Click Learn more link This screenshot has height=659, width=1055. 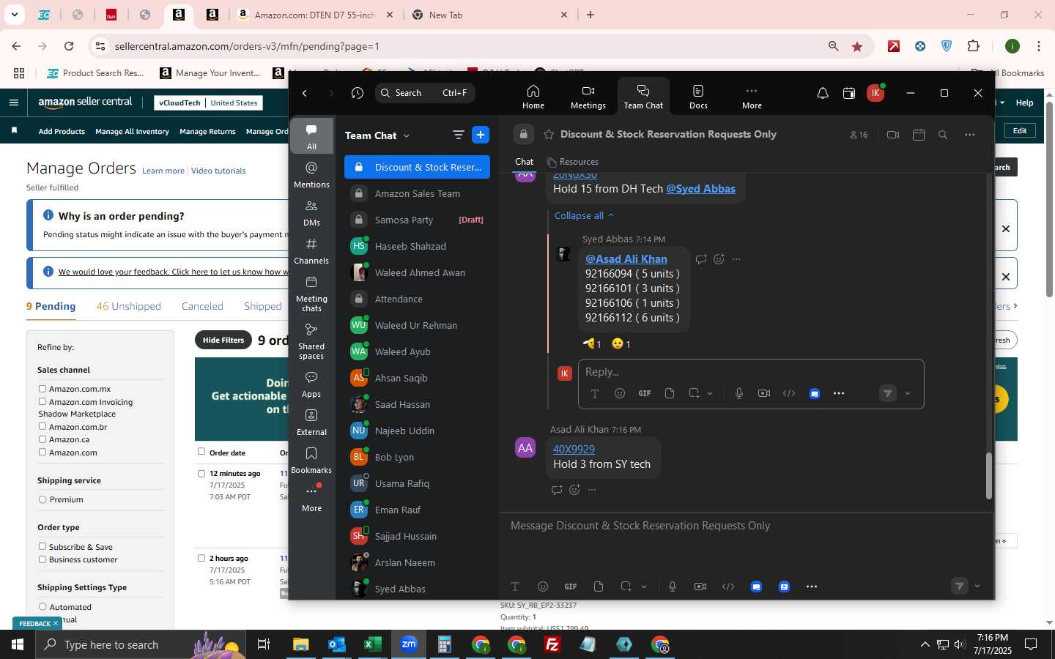(x=163, y=171)
